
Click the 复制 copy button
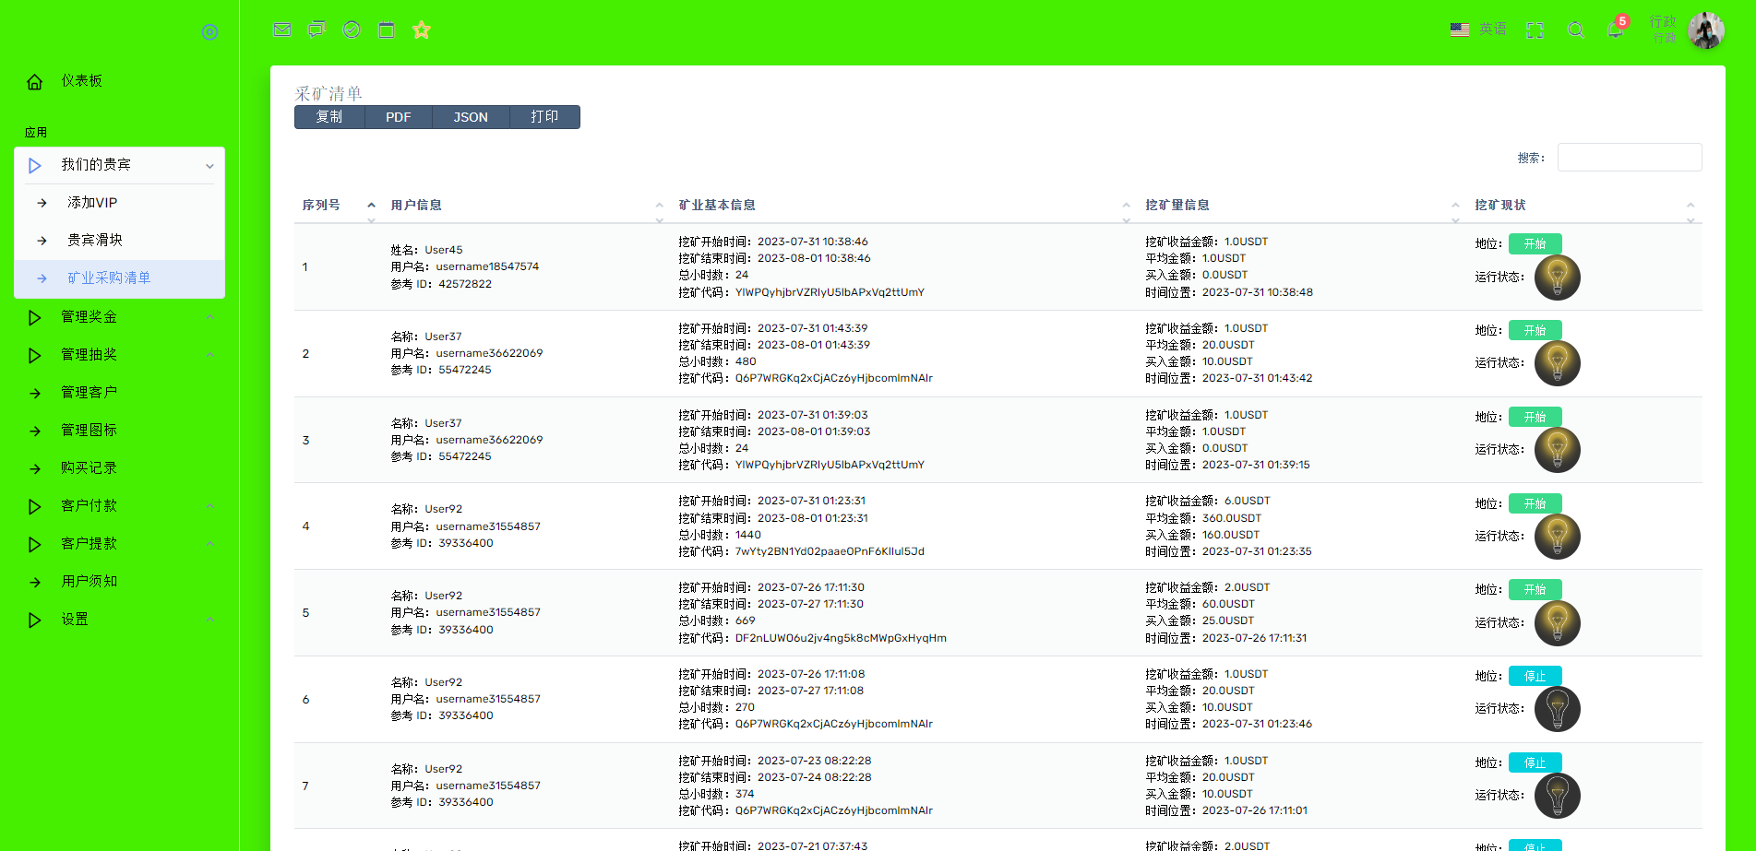coord(329,117)
